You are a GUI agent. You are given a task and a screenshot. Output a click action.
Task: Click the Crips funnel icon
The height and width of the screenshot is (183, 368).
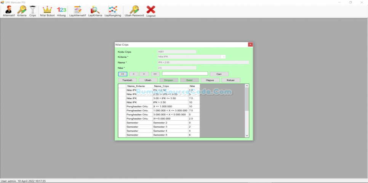[x=33, y=10]
